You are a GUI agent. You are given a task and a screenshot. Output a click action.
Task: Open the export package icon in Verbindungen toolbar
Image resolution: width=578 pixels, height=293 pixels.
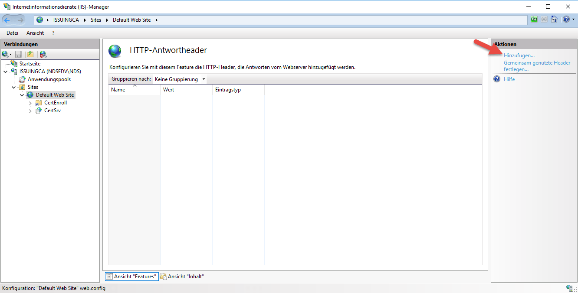(x=30, y=54)
